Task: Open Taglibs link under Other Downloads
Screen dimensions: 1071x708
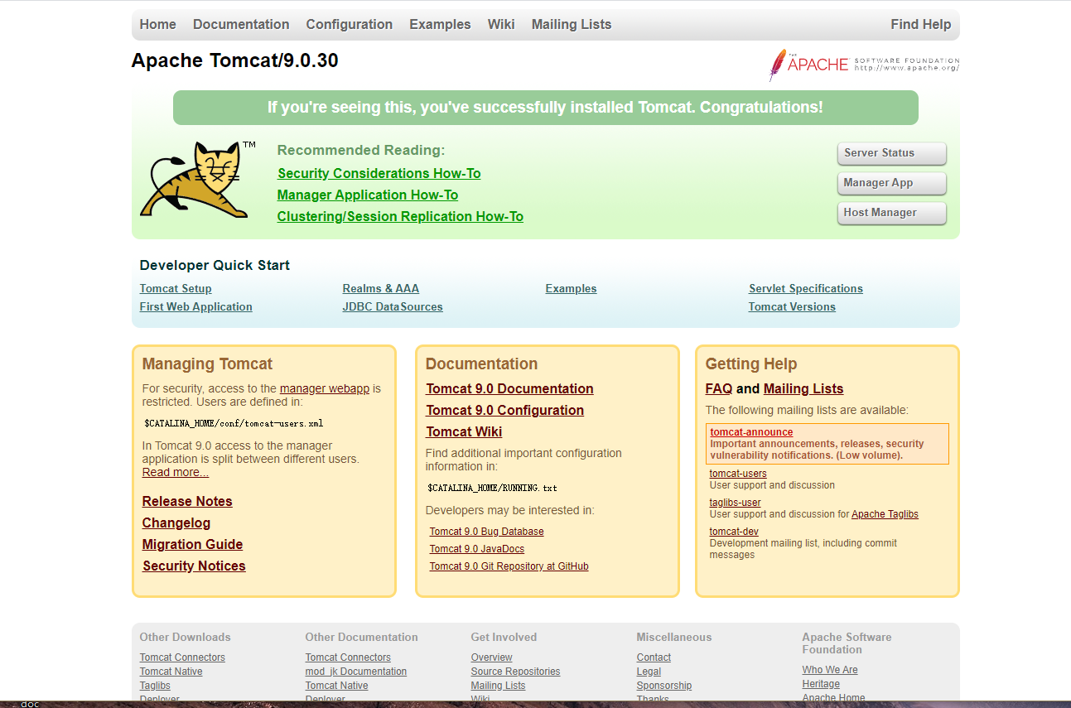Action: point(155,686)
